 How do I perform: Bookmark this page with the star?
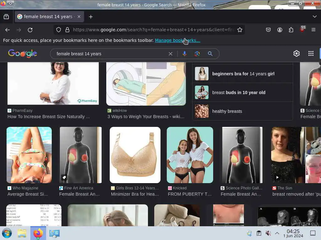(x=240, y=30)
